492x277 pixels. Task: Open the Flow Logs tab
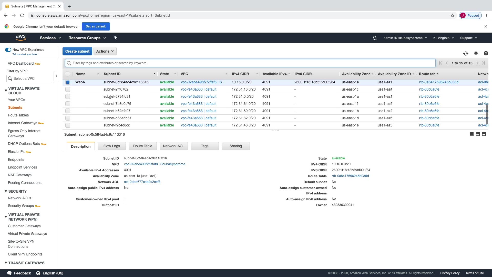tap(111, 146)
